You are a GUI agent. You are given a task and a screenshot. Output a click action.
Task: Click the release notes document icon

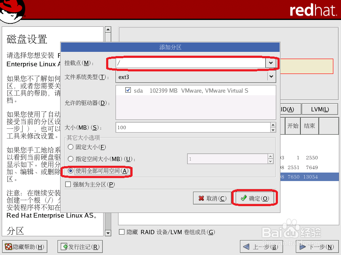point(64,246)
